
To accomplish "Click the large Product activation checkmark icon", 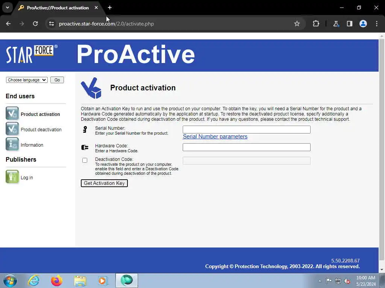I will 91,88.
